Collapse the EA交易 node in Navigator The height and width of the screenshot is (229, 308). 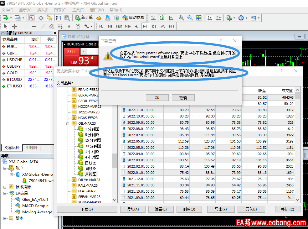(5, 193)
